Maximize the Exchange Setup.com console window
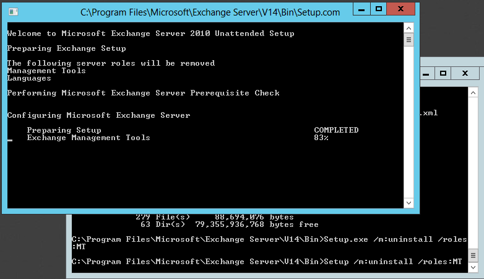This screenshot has width=484, height=279. point(379,9)
